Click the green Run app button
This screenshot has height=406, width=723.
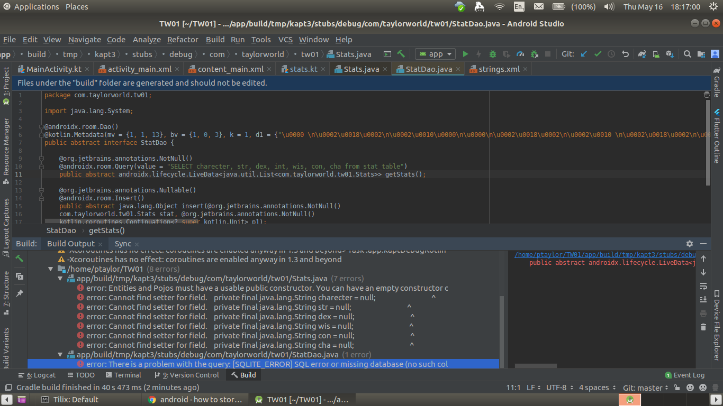pyautogui.click(x=466, y=54)
